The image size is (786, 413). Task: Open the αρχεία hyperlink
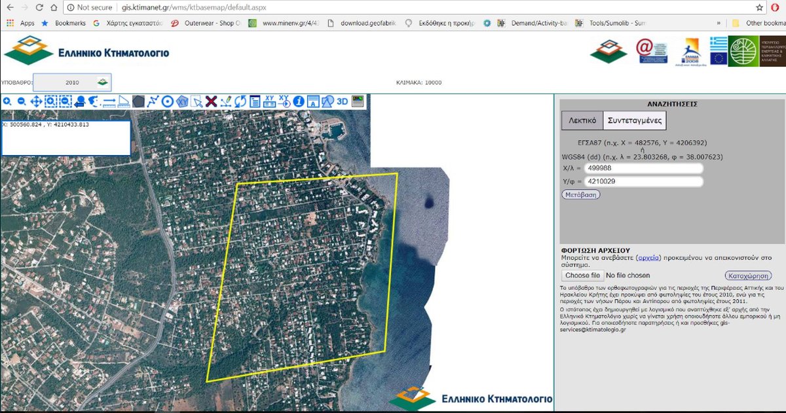tap(649, 258)
